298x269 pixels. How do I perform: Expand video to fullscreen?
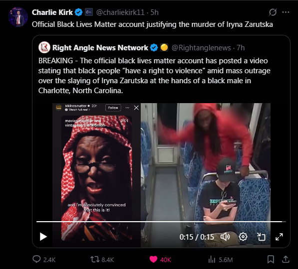click(279, 237)
